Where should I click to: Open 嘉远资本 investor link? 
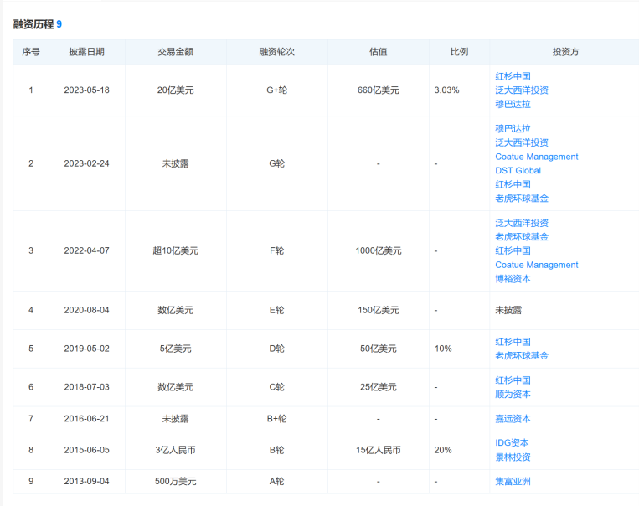point(513,418)
